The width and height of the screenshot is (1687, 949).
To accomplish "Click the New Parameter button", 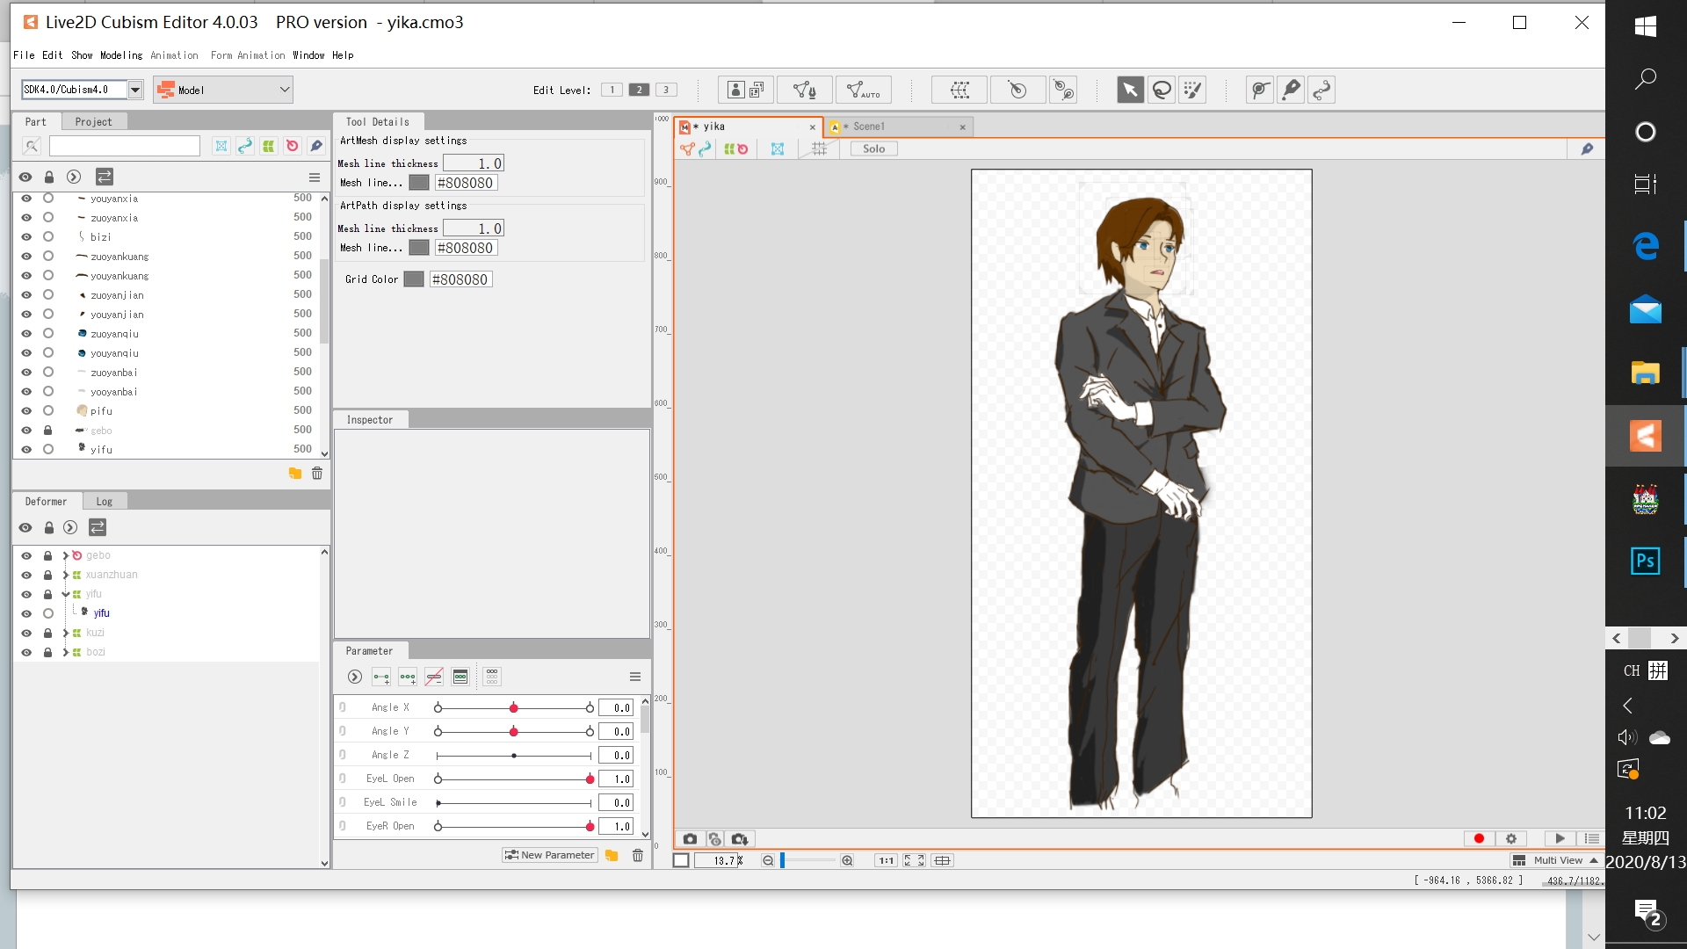I will click(x=550, y=855).
